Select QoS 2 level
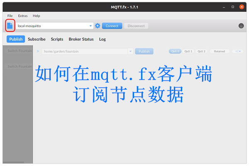 201,51
